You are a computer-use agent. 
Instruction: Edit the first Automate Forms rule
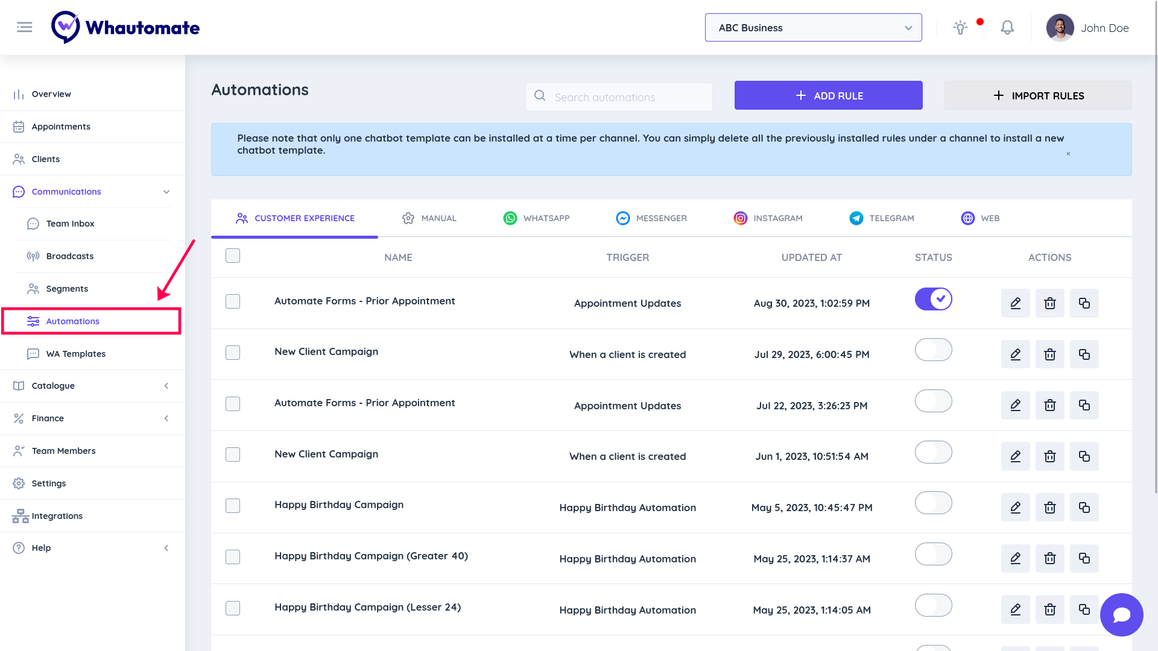(x=1015, y=303)
